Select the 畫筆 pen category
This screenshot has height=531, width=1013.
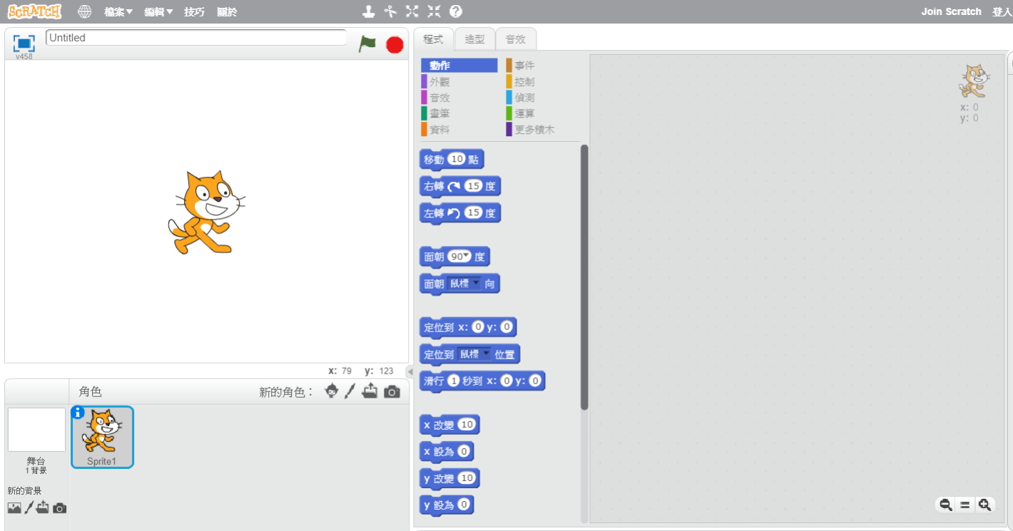click(459, 113)
